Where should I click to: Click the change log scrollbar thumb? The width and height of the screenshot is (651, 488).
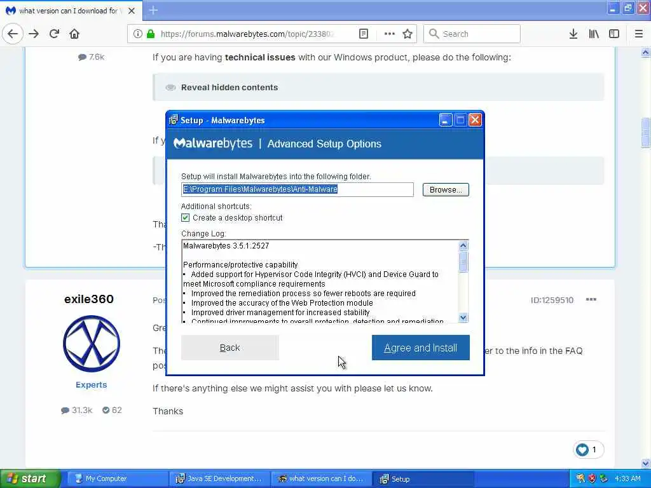[x=463, y=262]
